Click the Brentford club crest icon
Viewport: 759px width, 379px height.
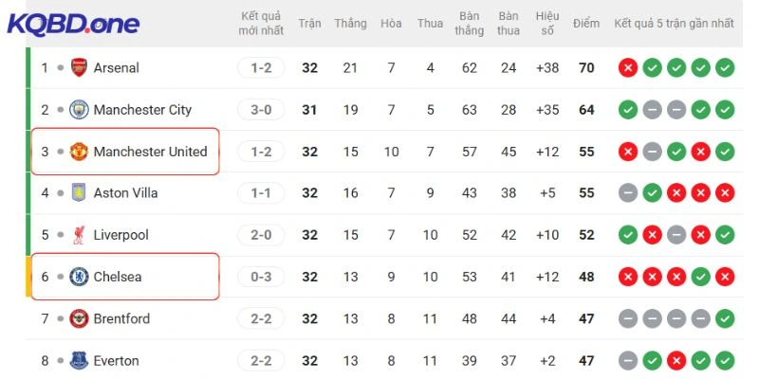[79, 318]
